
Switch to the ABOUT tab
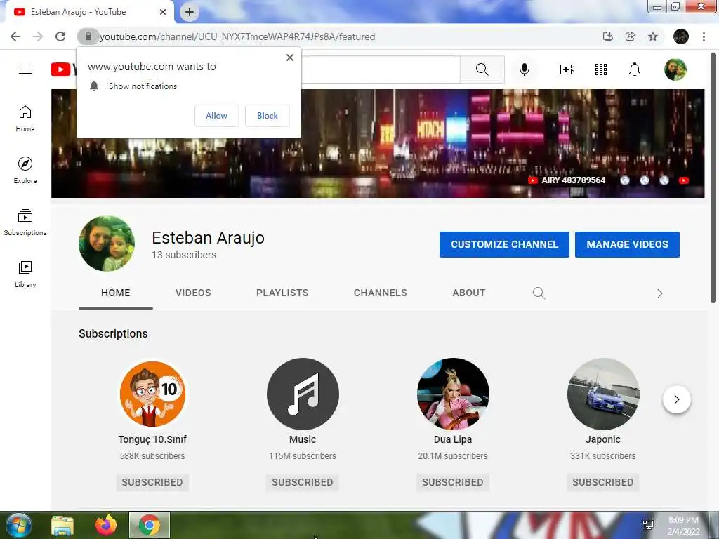(468, 293)
